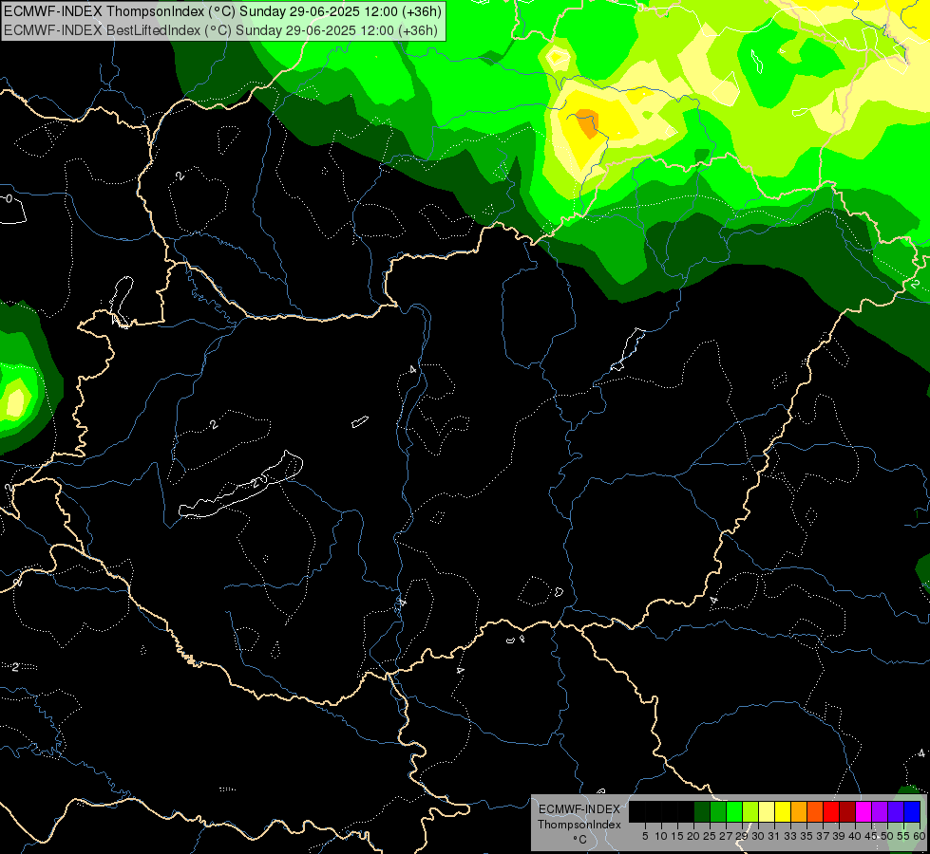This screenshot has height=854, width=930.
Task: Click the Lake Balaton outline on map
Action: tap(240, 484)
